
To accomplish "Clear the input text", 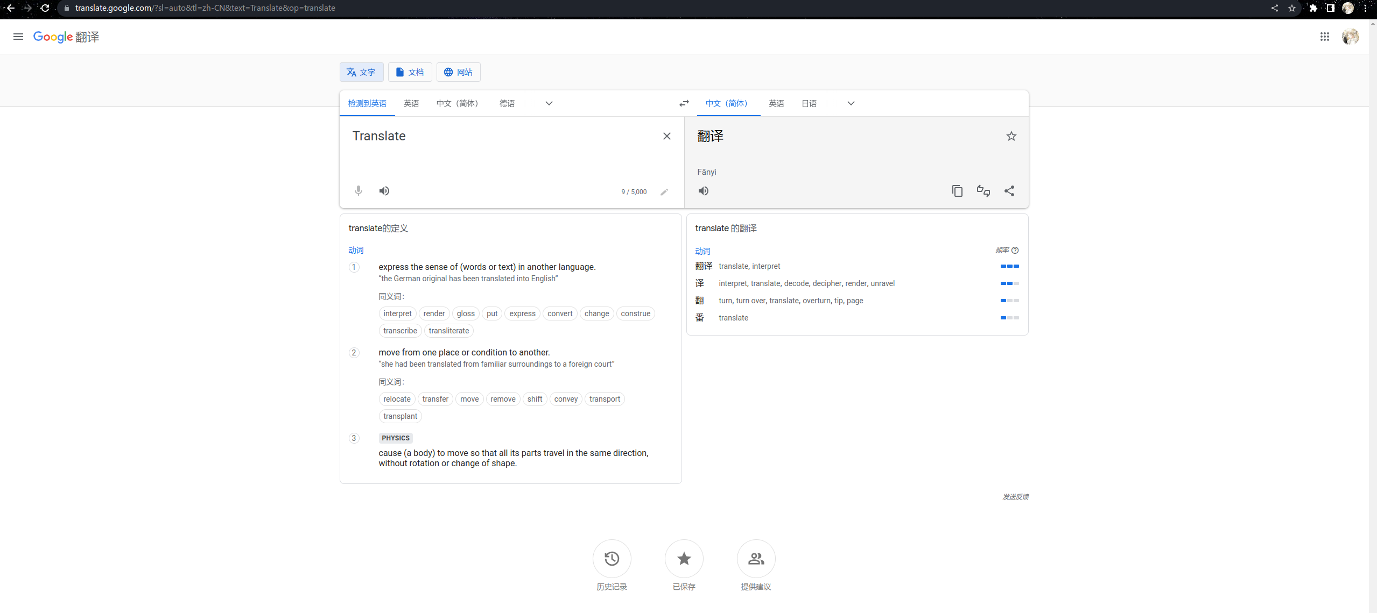I will click(666, 136).
